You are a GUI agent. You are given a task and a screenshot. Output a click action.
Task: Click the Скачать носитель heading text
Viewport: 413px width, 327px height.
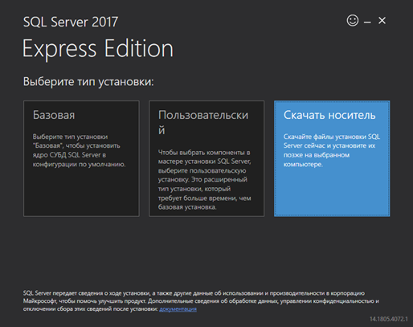pos(329,115)
